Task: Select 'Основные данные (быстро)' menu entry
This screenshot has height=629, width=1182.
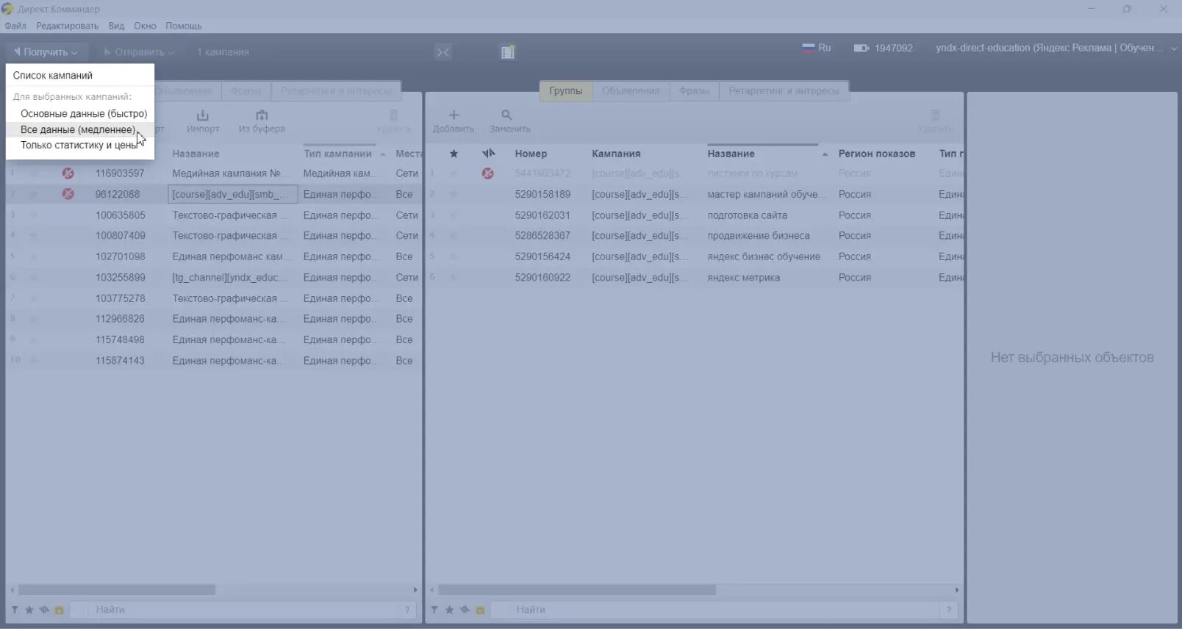Action: pos(83,113)
